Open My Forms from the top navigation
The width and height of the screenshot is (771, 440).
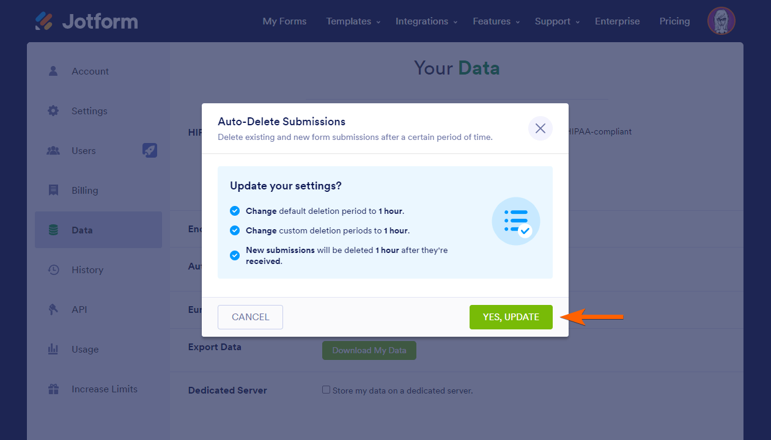point(284,21)
